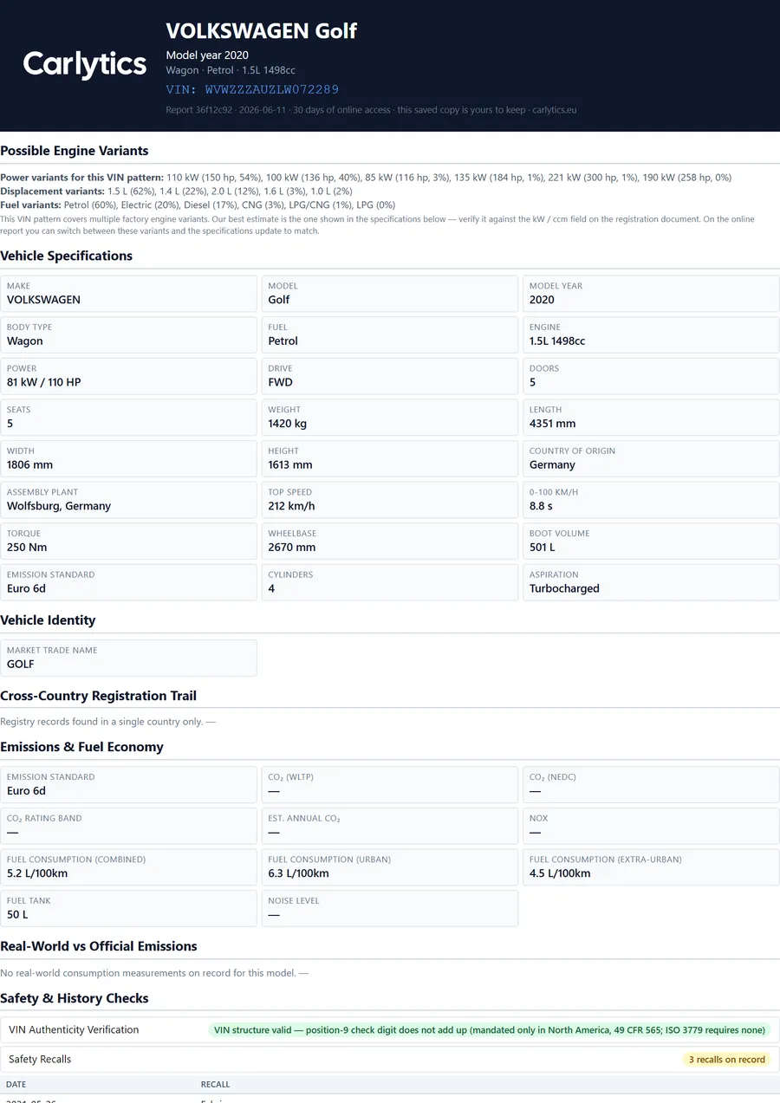This screenshot has width=780, height=1103.
Task: Click the Safety & History Checks heading
Action: [75, 998]
